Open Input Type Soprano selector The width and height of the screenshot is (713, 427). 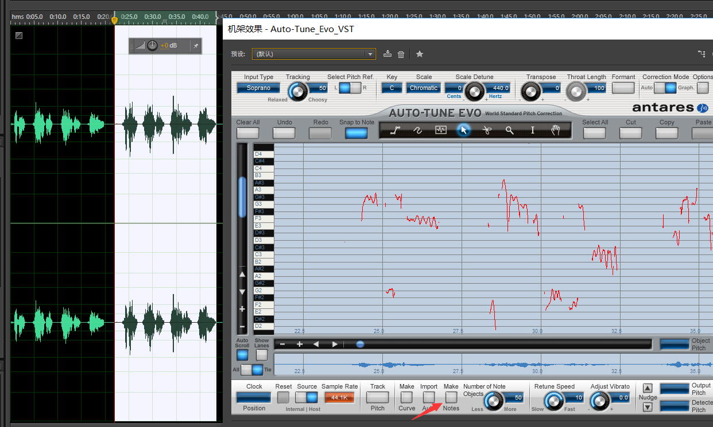pos(258,88)
